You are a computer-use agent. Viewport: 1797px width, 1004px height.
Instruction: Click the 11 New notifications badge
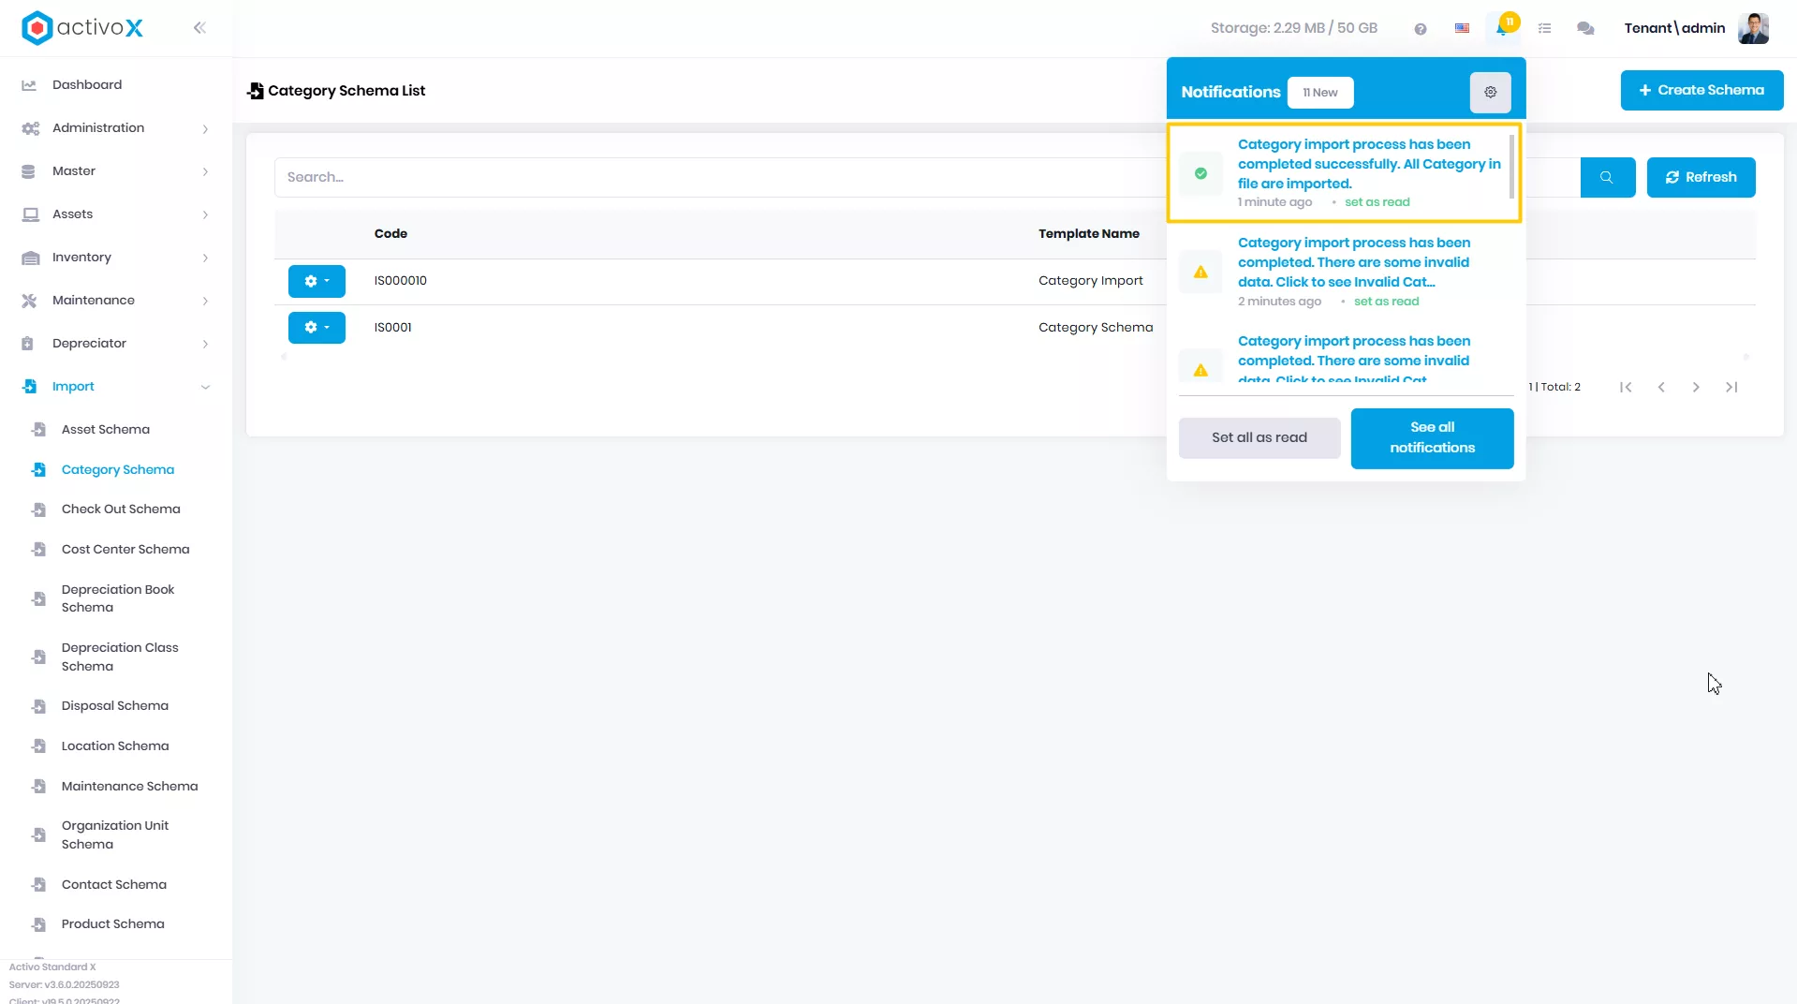pos(1320,93)
